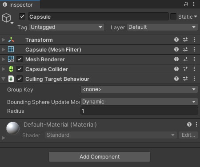This screenshot has height=167, width=200.
Task: Expand the Capsule Collider foldout
Action: point(3,69)
